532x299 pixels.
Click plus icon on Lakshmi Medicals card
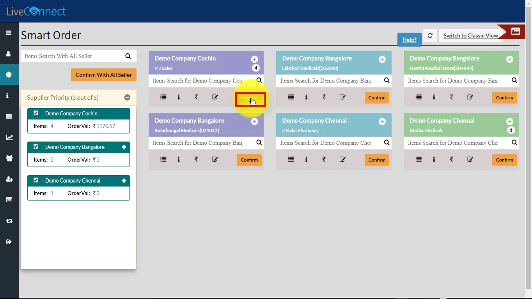pyautogui.click(x=382, y=59)
